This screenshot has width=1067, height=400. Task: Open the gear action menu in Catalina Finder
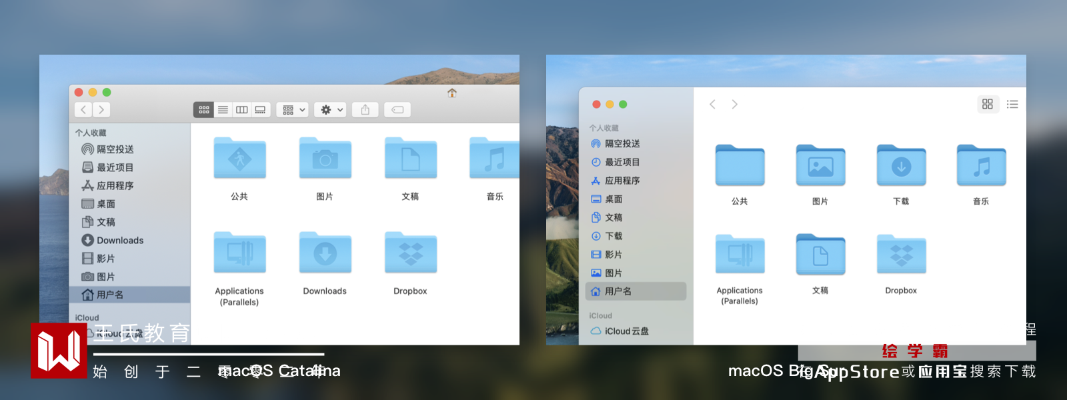(331, 110)
